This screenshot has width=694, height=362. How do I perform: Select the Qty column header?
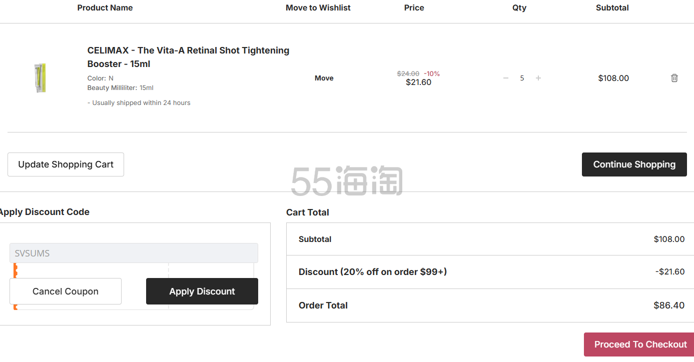[519, 7]
